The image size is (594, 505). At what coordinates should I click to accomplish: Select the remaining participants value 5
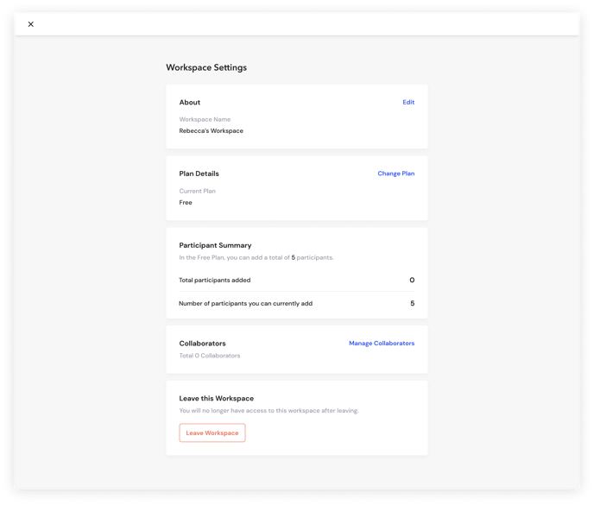tap(412, 304)
